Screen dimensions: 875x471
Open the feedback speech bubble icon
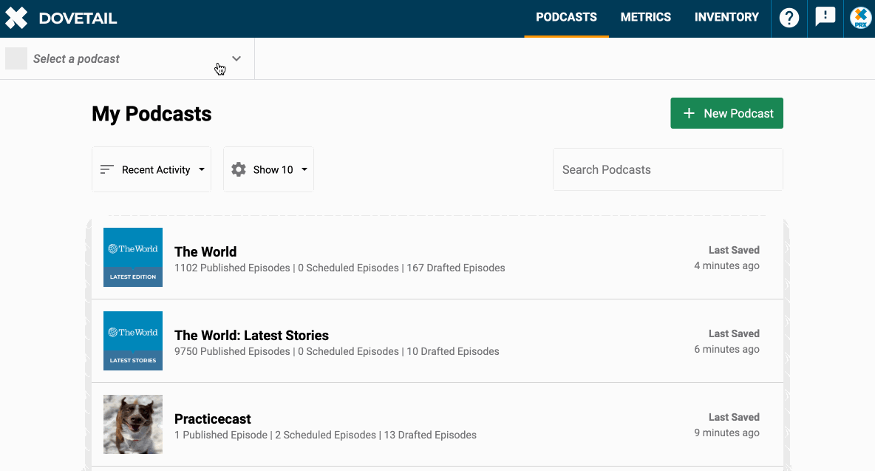pos(825,17)
